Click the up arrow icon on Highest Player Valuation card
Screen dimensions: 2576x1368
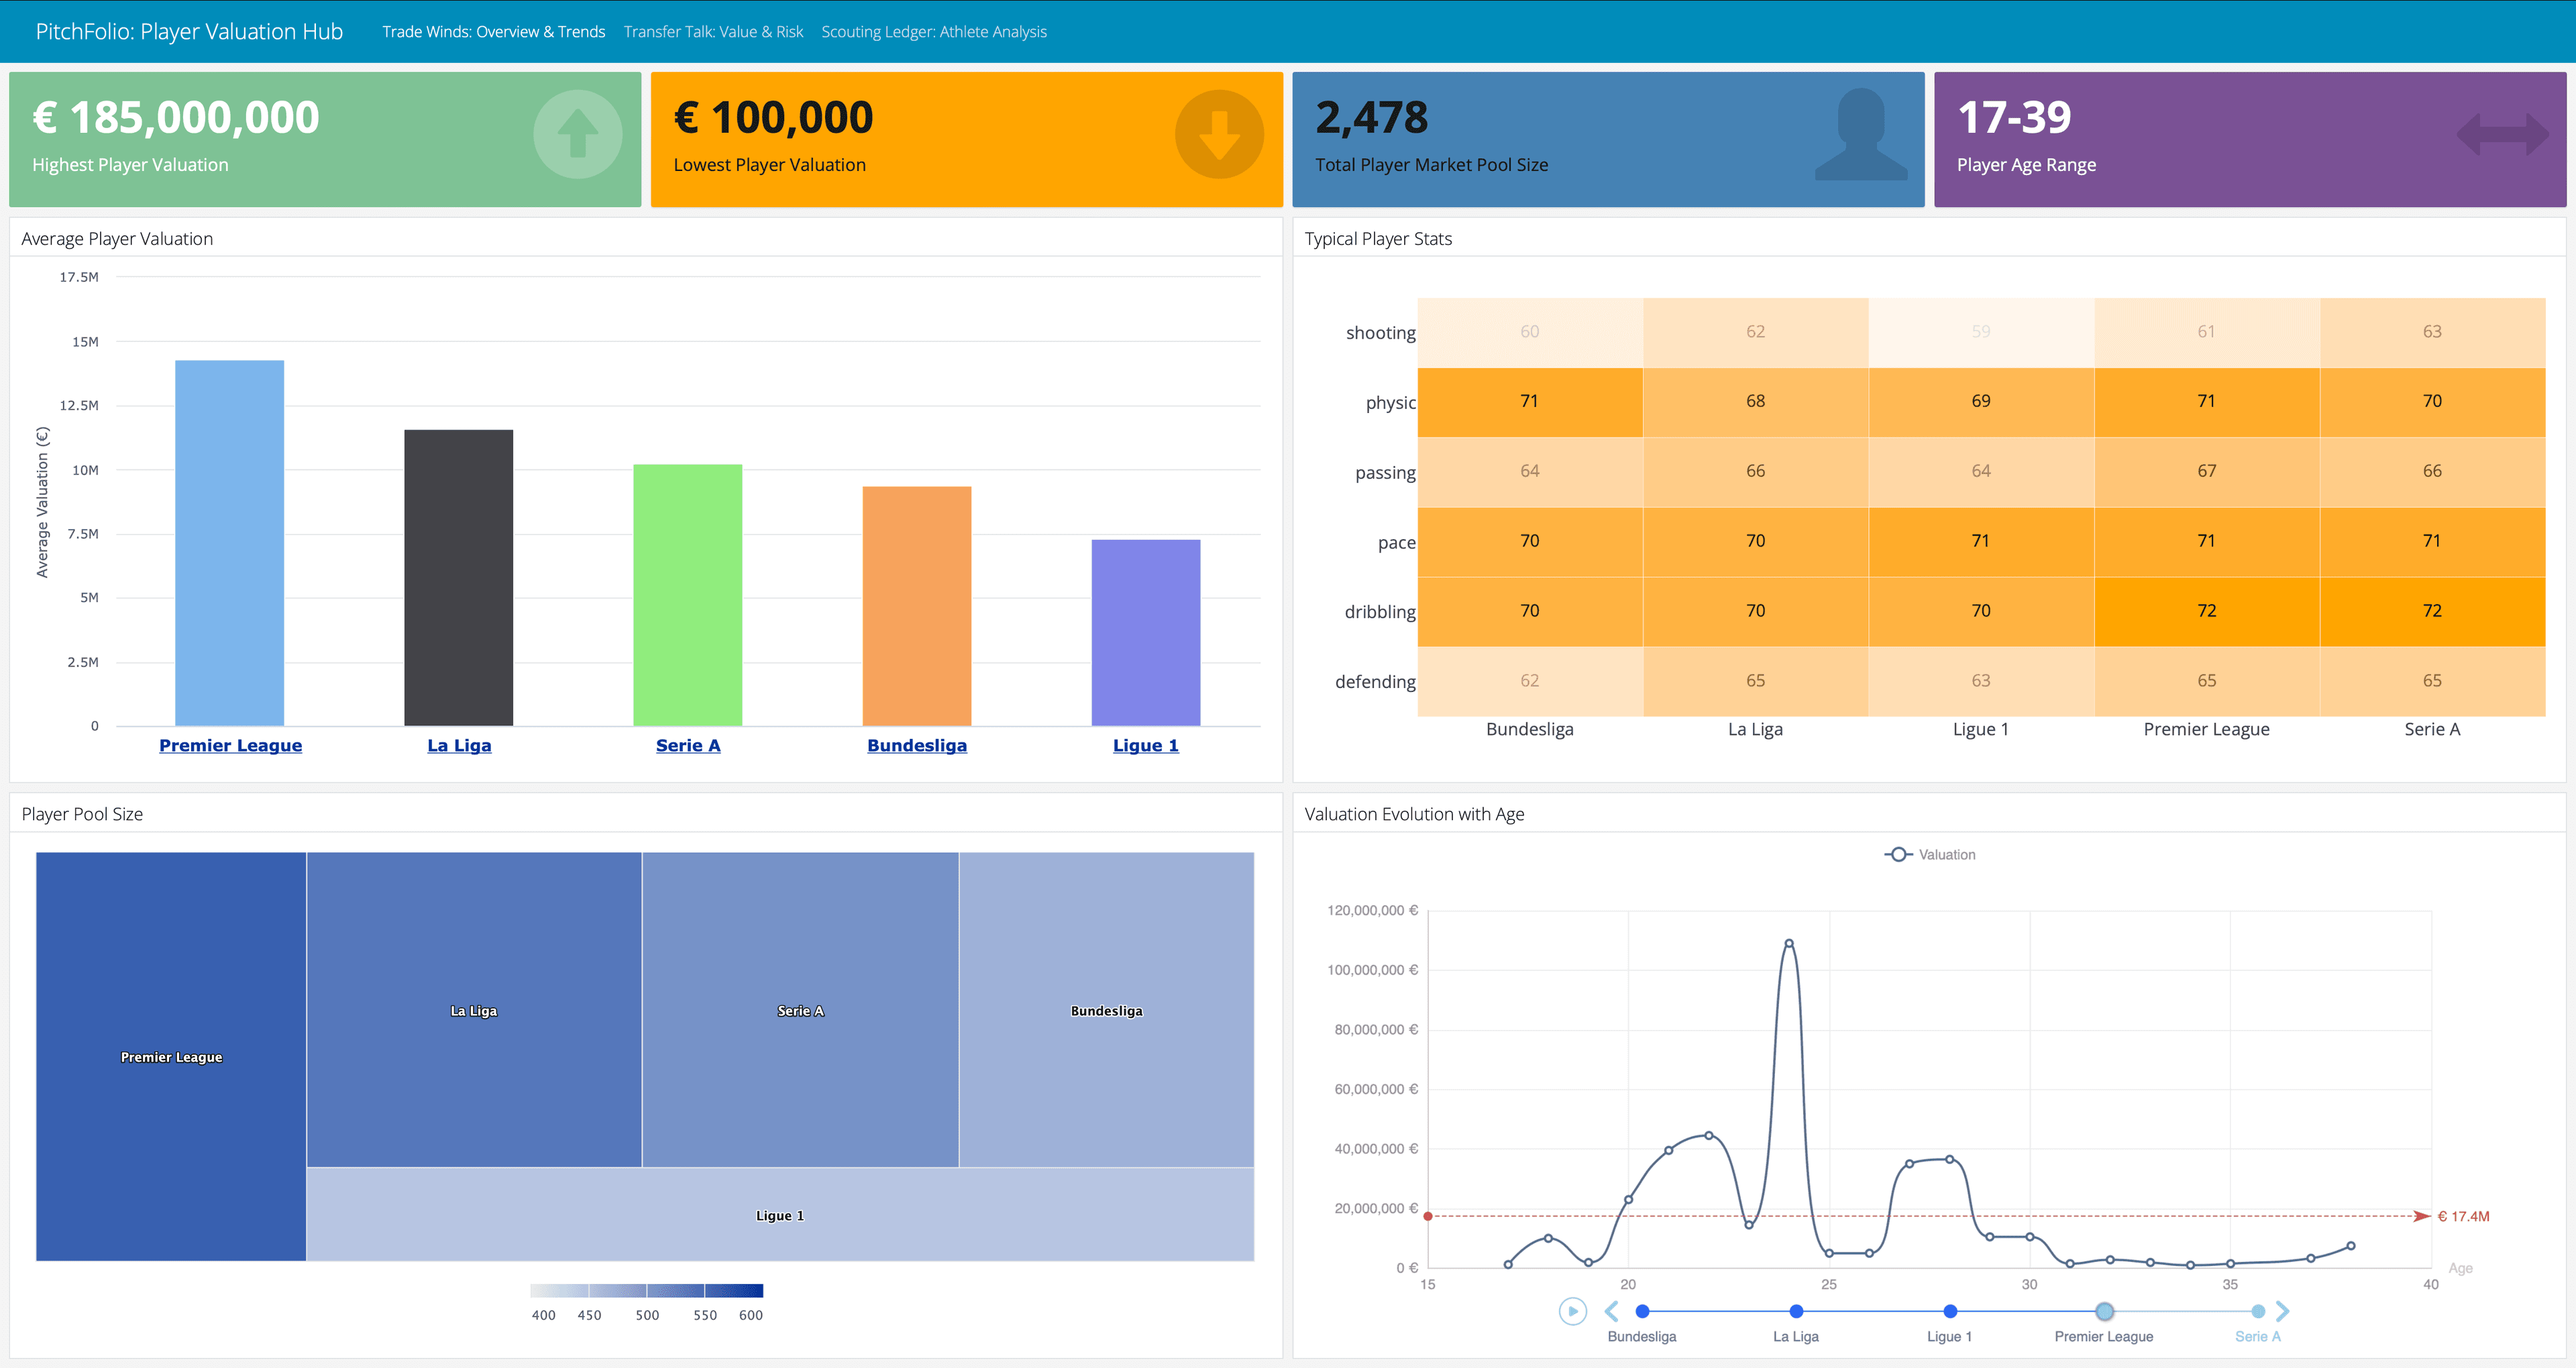(577, 134)
